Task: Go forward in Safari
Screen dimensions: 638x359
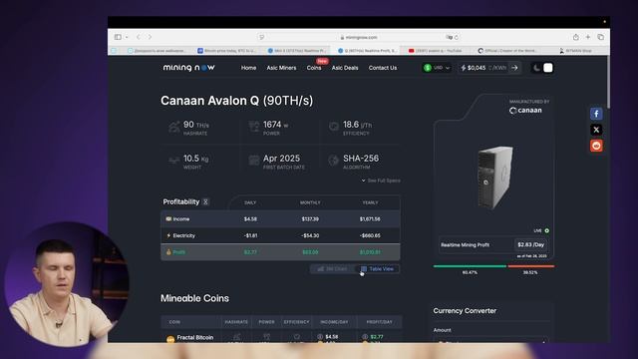Action: click(x=150, y=37)
